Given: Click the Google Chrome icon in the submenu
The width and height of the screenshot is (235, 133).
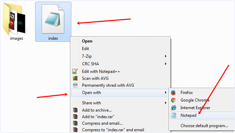Looking at the screenshot, I should point(173,100).
